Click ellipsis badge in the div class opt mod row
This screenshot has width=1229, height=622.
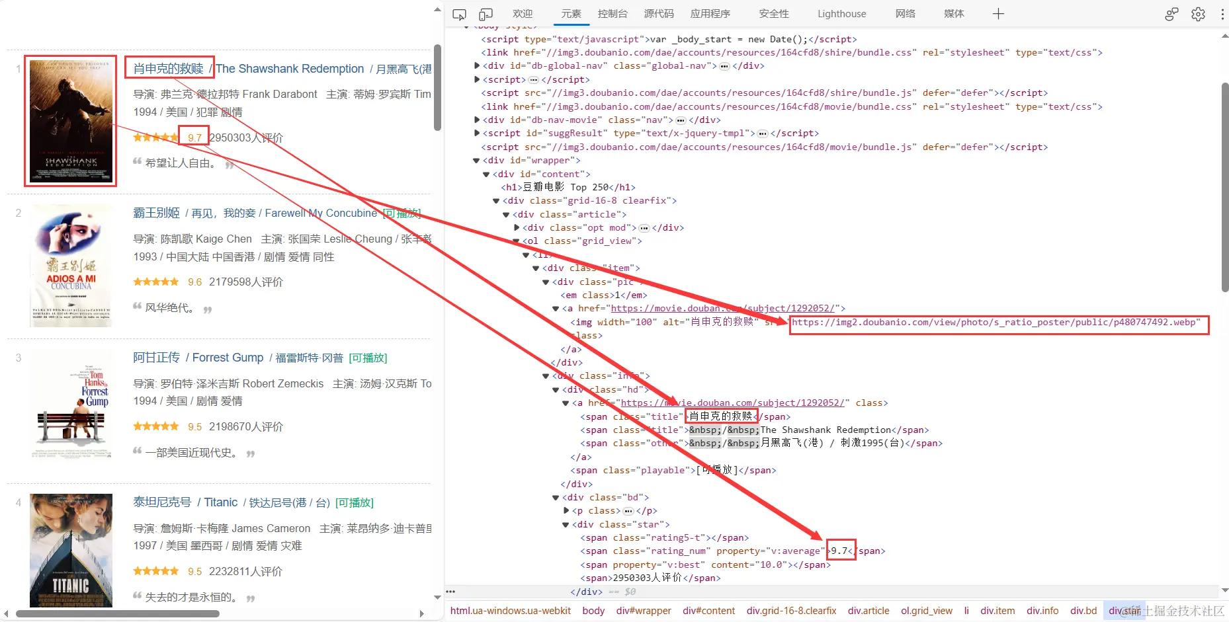click(644, 228)
